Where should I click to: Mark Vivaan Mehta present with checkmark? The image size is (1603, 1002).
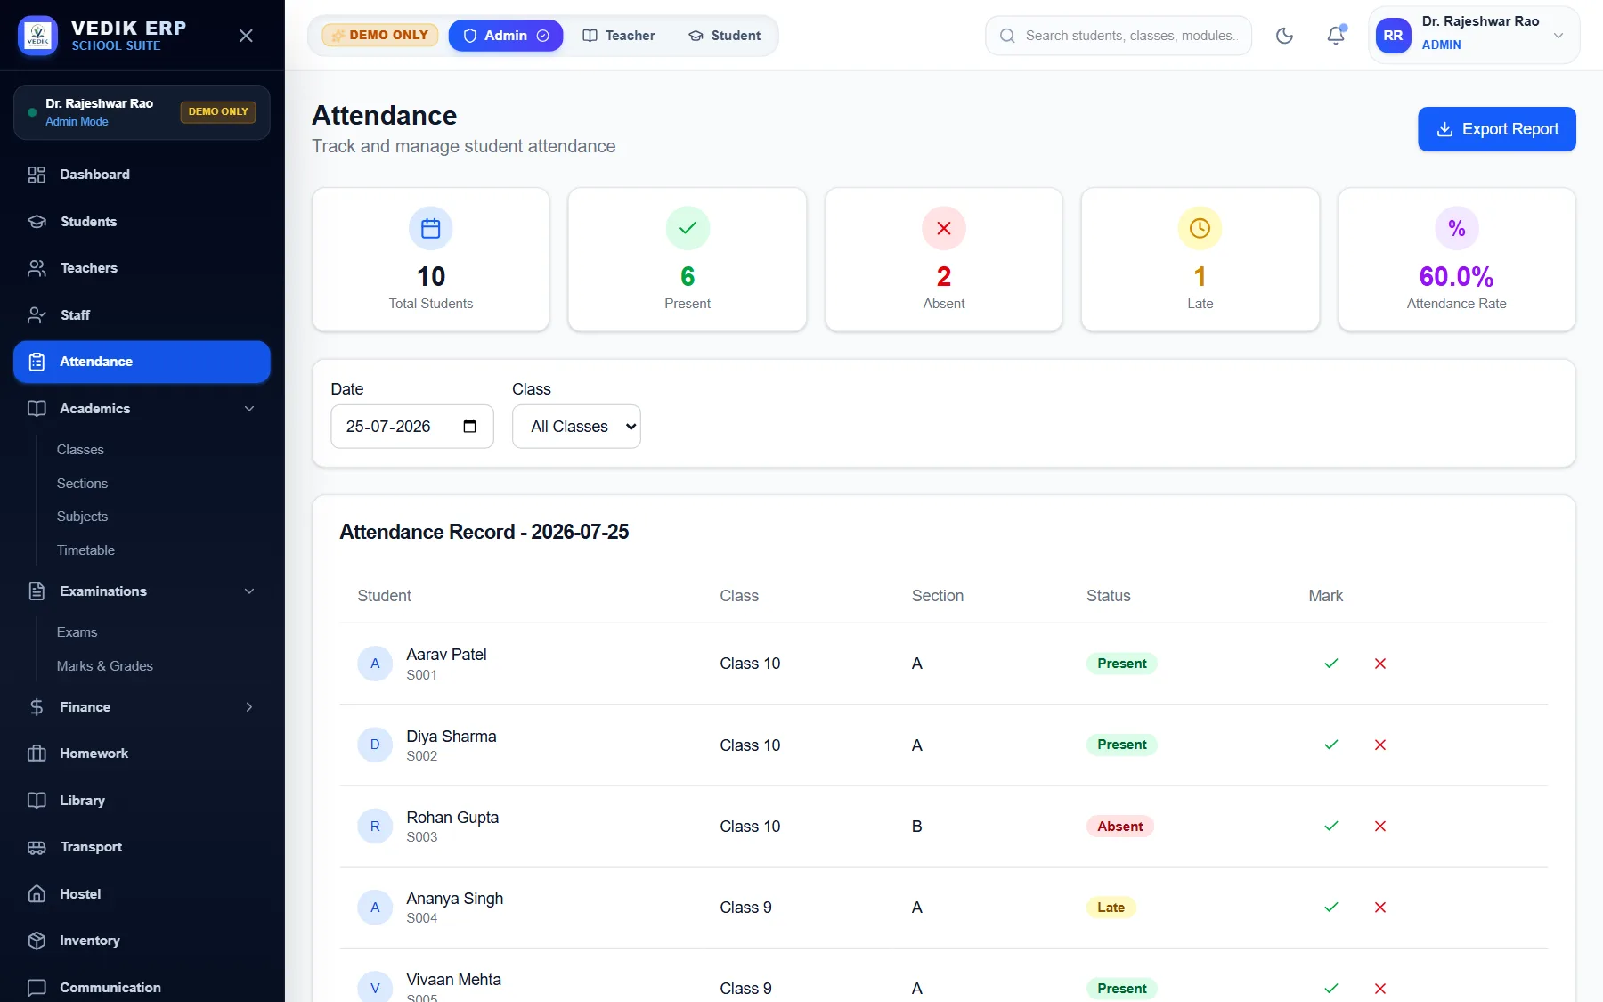[x=1331, y=988]
